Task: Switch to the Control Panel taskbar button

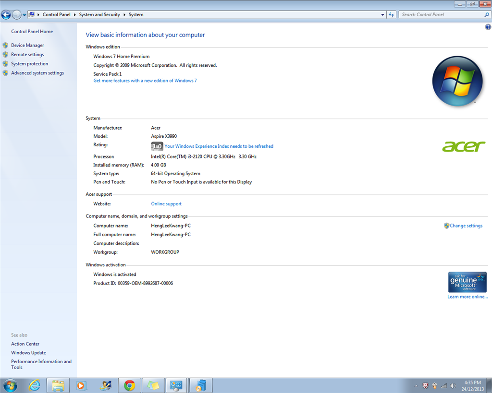Action: [176, 385]
